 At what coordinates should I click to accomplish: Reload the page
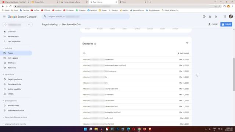click(11, 6)
